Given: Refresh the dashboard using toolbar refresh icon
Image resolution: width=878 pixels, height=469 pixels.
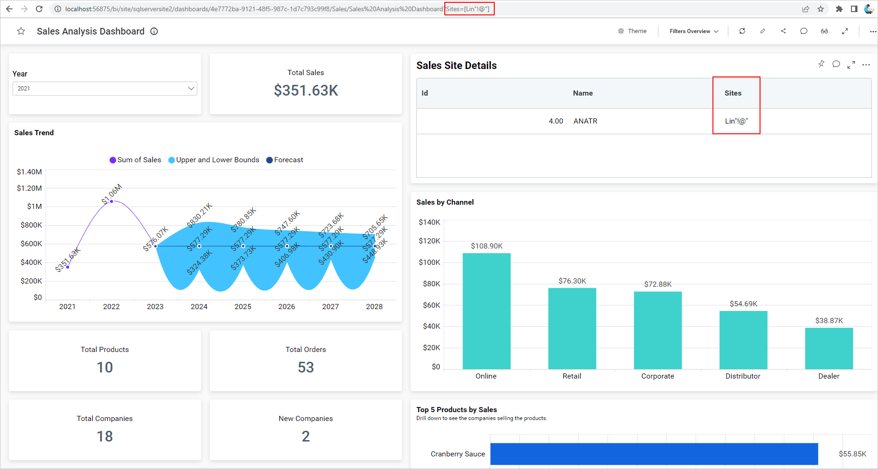Looking at the screenshot, I should 742,31.
